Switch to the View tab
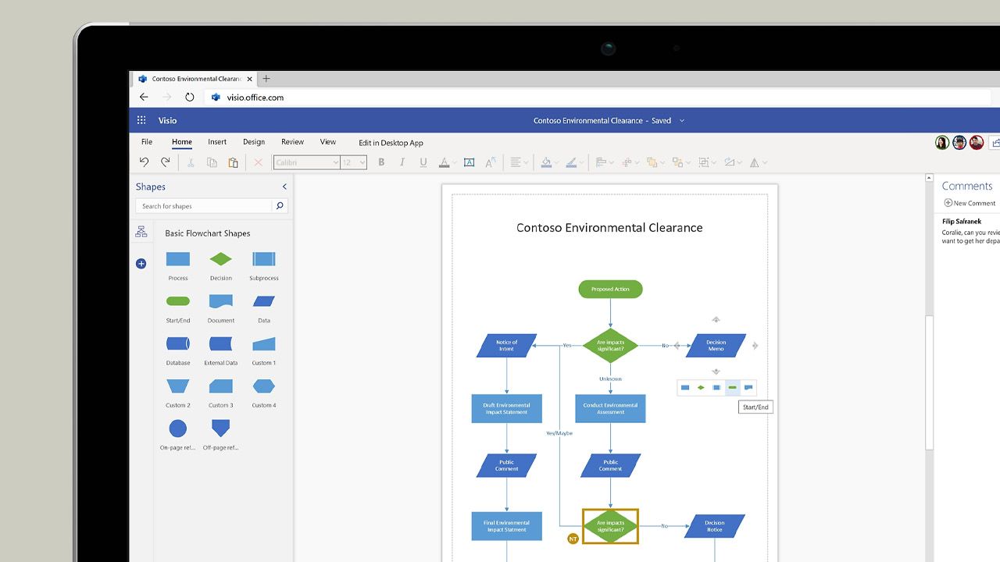Image resolution: width=1000 pixels, height=562 pixels. 328,142
